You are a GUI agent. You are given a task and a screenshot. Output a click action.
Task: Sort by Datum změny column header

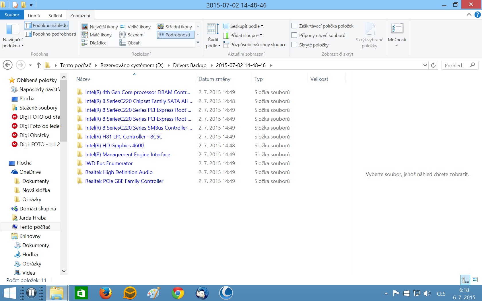pyautogui.click(x=224, y=79)
